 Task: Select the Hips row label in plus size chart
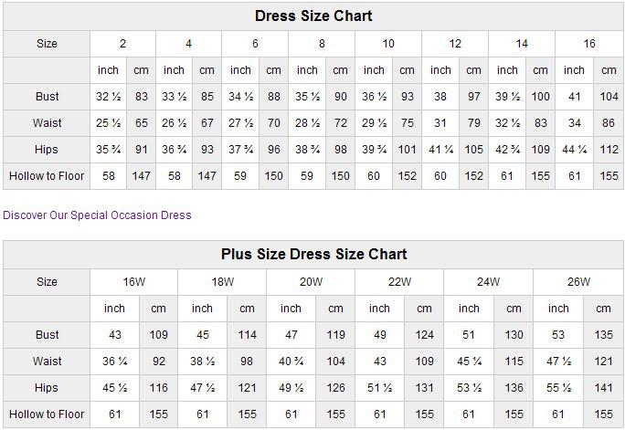pos(47,388)
